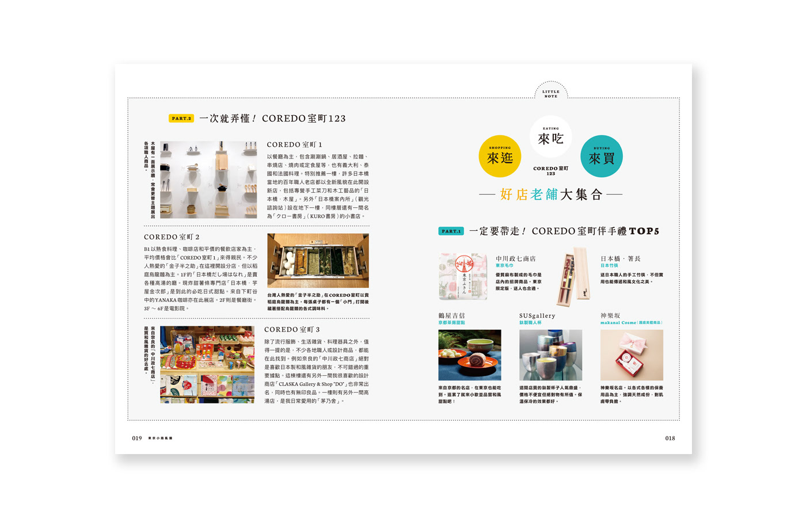The width and height of the screenshot is (806, 518).
Task: Click the COREDO室町3 description paragraph
Action: 317,371
